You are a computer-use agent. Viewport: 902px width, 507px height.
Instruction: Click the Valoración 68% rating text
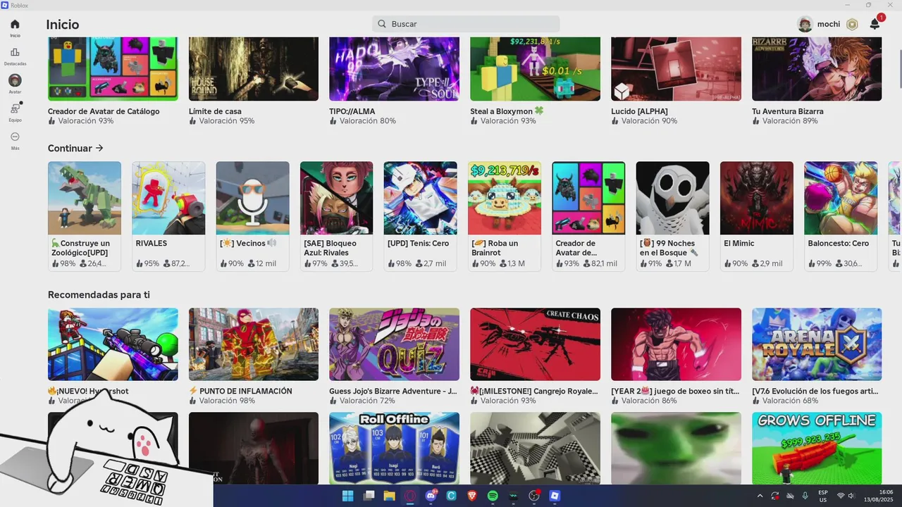(791, 401)
